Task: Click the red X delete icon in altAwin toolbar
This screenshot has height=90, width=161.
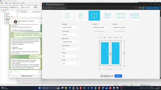Action: click(x=3, y=10)
